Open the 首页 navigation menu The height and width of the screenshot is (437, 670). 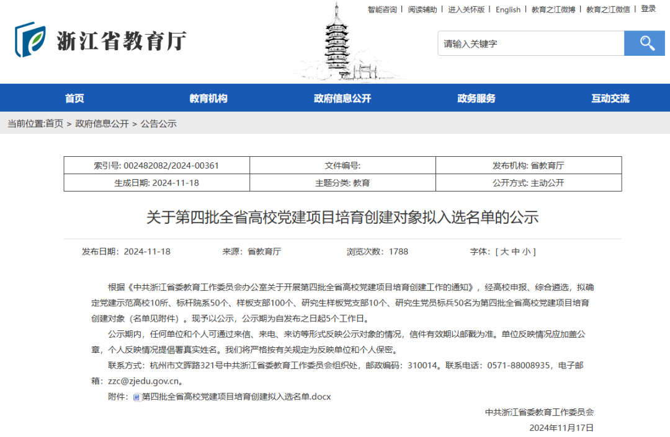click(74, 98)
